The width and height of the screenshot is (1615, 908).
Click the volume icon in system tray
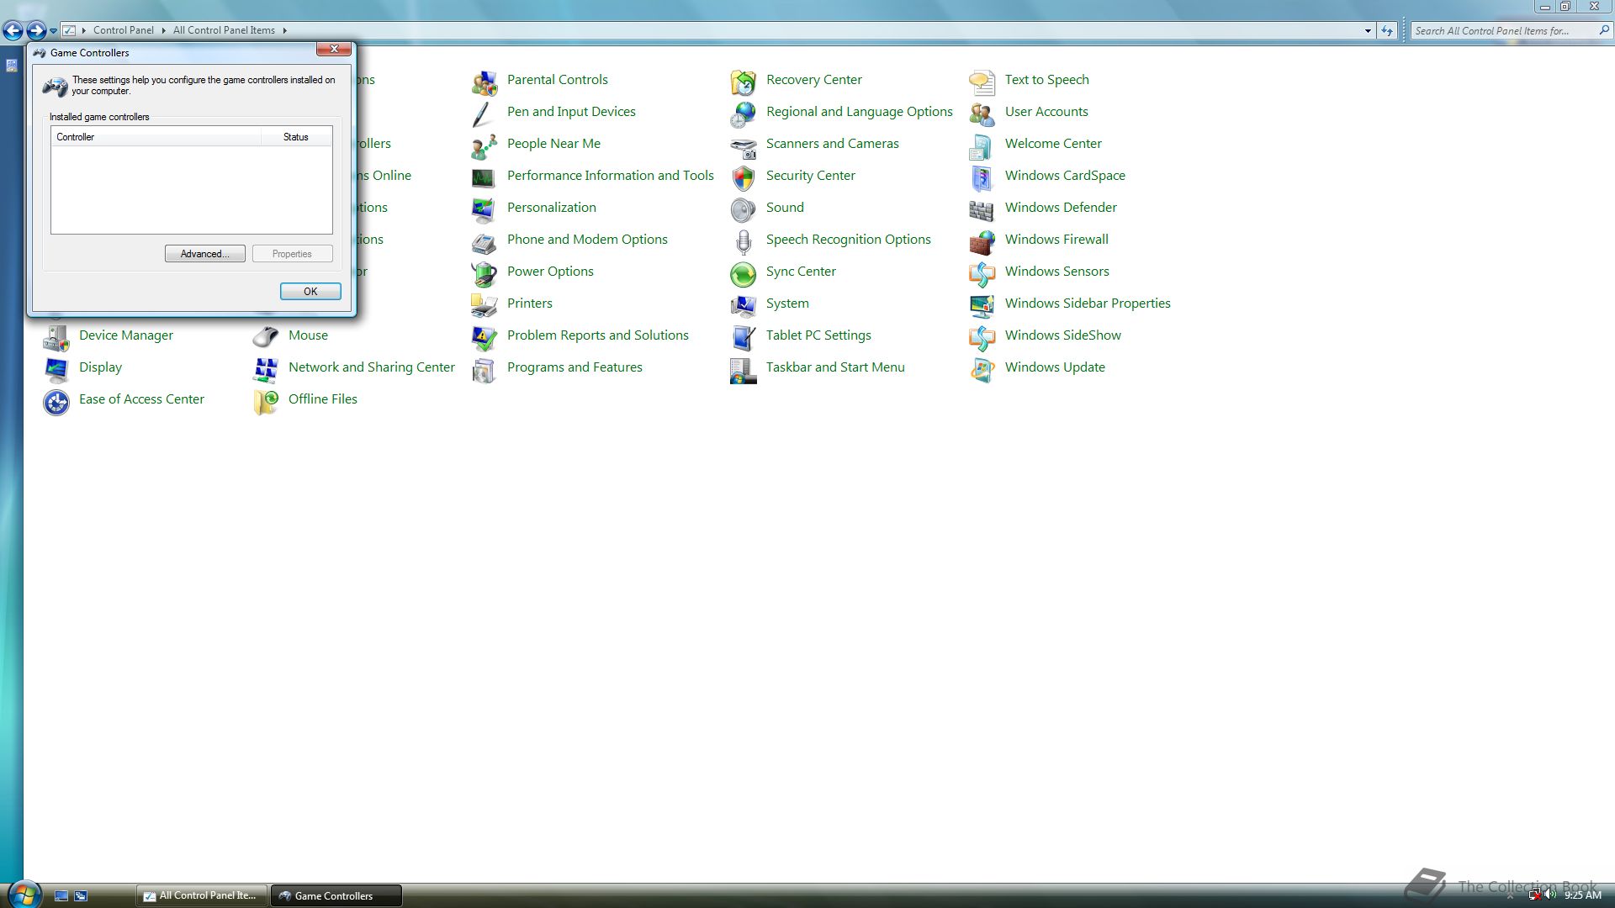[x=1550, y=895]
